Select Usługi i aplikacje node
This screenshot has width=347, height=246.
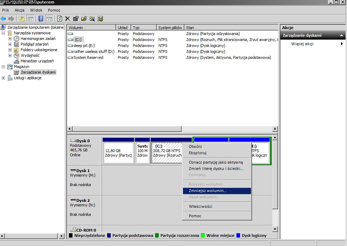coord(28,78)
